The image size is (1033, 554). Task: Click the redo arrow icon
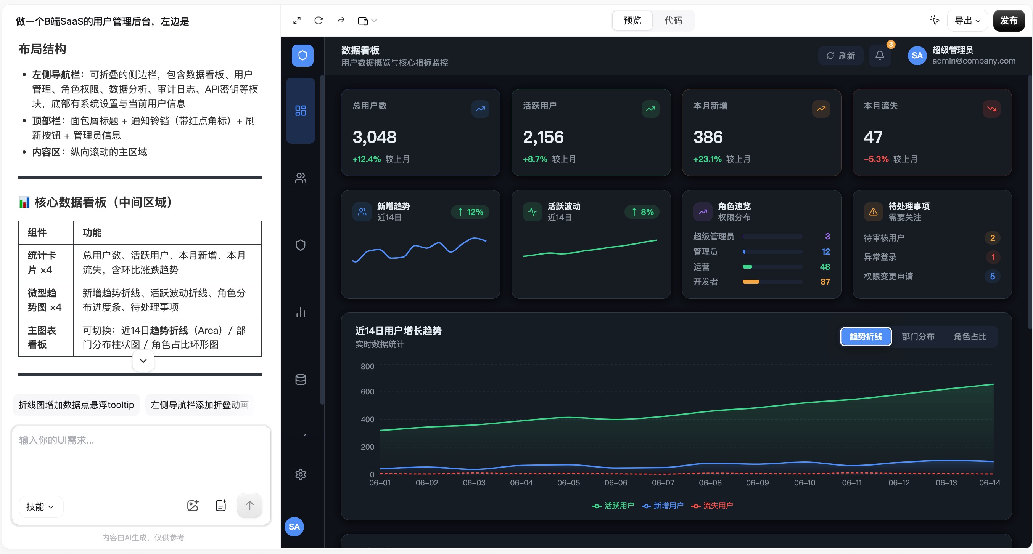[341, 21]
